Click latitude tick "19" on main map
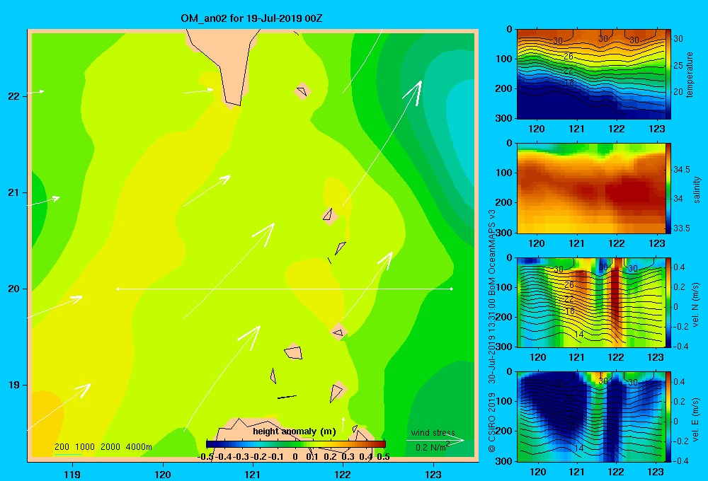The image size is (708, 481). [14, 385]
